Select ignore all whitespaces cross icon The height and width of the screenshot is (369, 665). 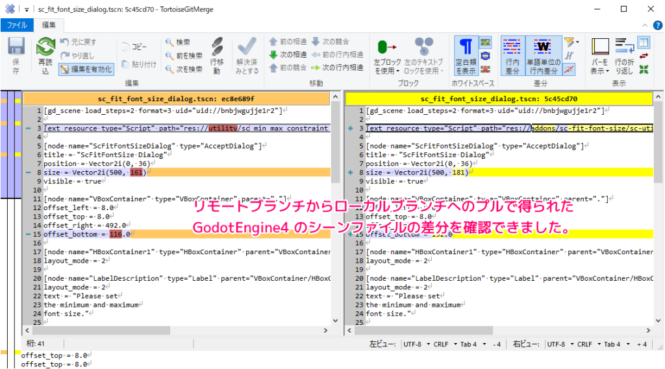tap(486, 69)
